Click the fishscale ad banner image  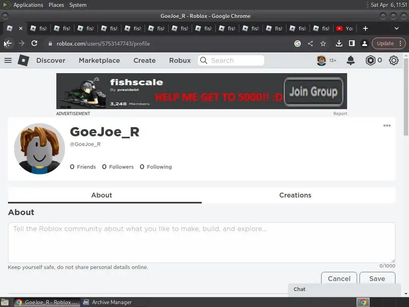click(202, 91)
